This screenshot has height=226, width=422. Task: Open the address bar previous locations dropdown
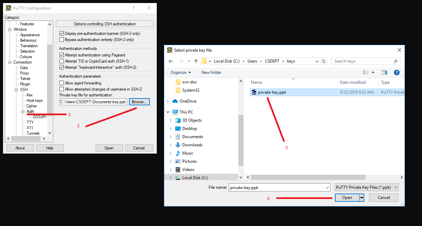pos(317,61)
